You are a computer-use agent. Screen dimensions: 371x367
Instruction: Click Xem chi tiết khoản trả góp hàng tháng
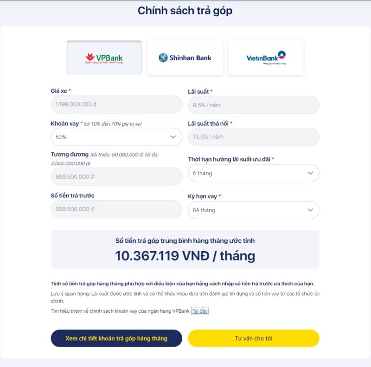tap(117, 338)
